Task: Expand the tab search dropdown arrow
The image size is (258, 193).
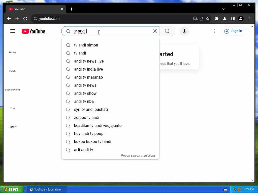Action: [x=223, y=9]
